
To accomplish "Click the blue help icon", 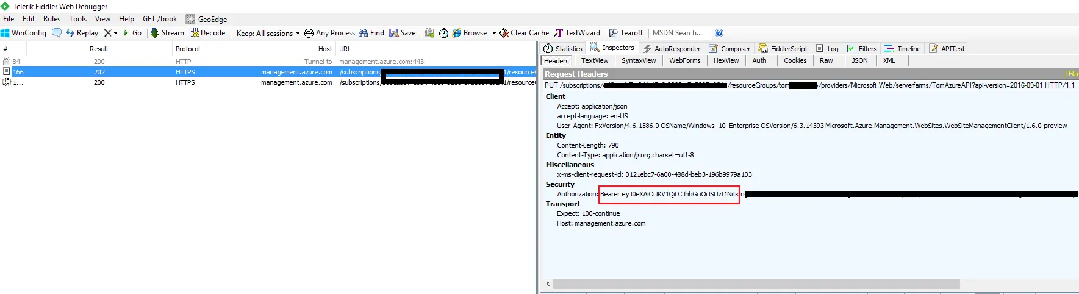I will (x=719, y=33).
